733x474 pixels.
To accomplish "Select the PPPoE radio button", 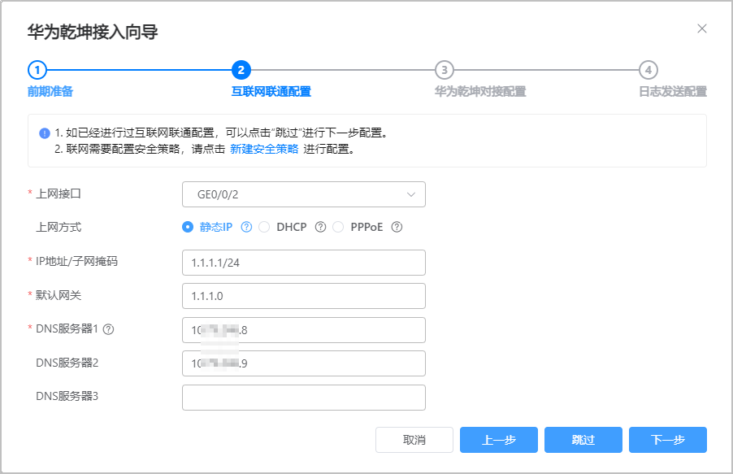I will pos(338,227).
